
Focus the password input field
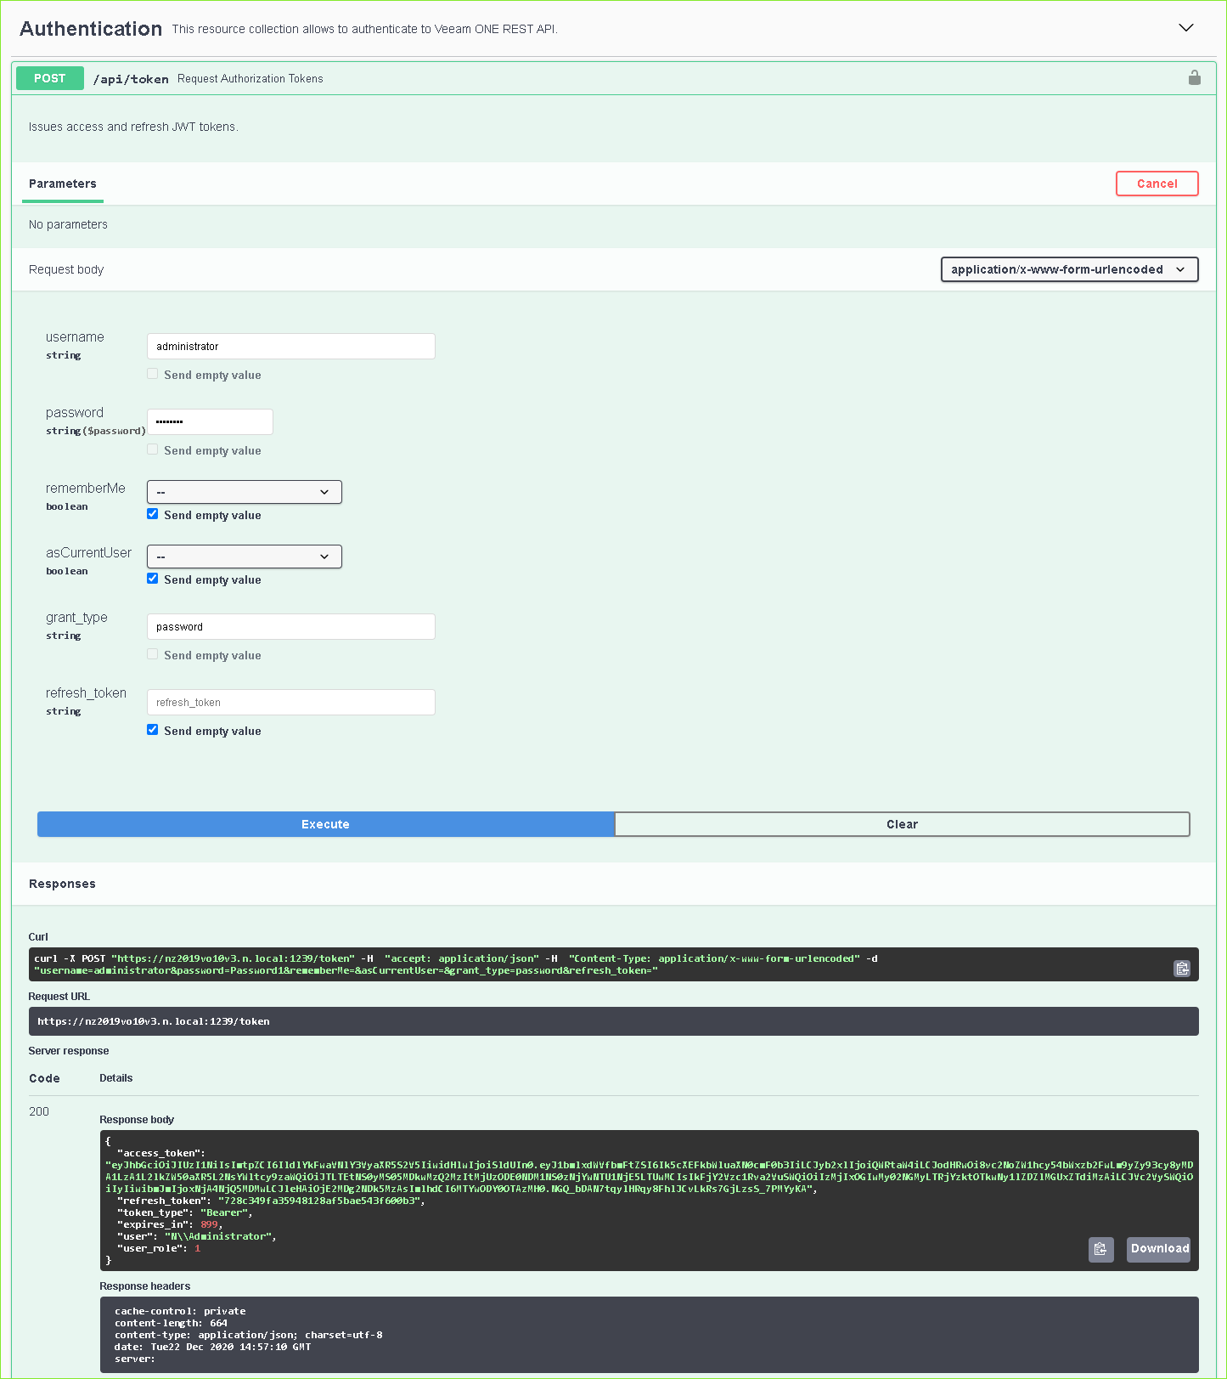click(210, 421)
